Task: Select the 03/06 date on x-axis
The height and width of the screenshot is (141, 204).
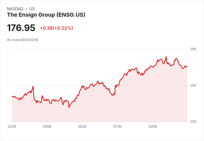Action: 47,127
